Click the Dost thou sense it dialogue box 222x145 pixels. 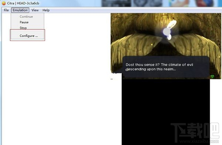pos(166,67)
